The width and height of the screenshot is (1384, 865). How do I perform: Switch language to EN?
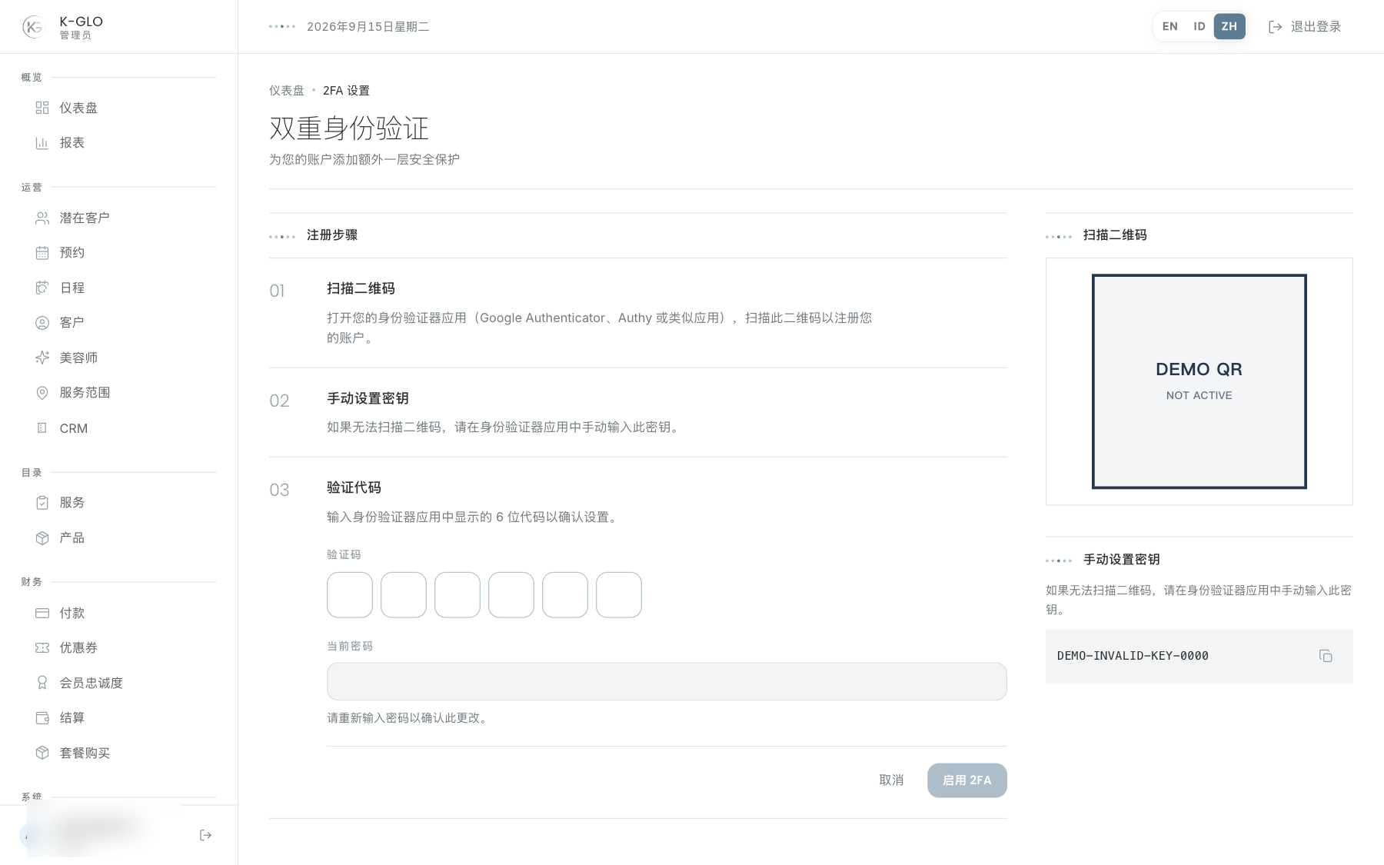pyautogui.click(x=1169, y=26)
